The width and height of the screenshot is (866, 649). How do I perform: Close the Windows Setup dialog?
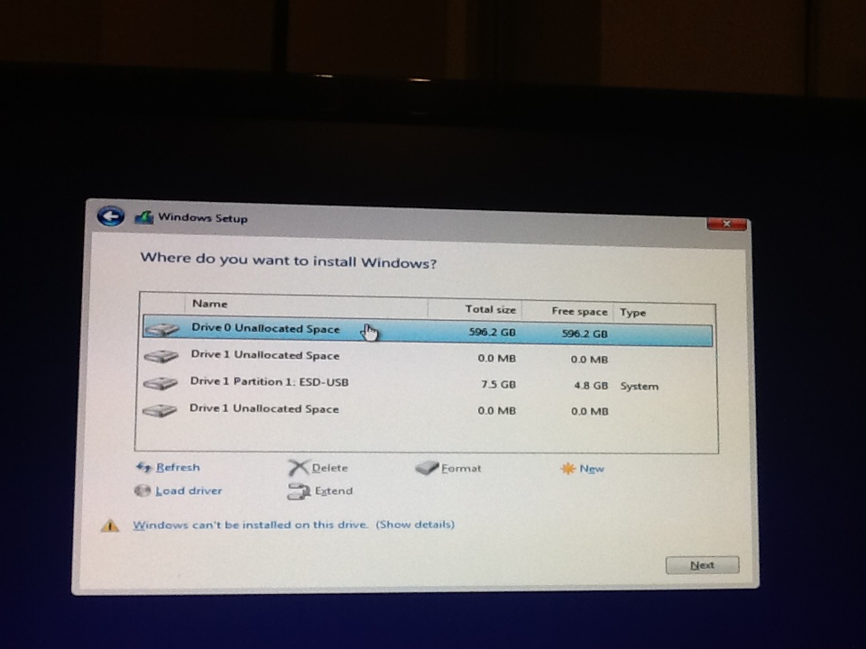727,224
